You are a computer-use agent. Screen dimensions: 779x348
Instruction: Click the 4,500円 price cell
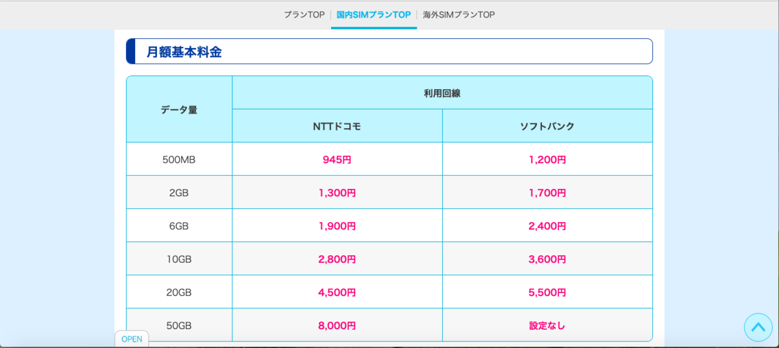pos(337,292)
